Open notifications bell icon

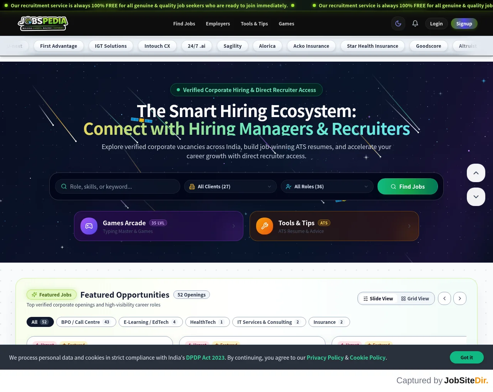point(415,23)
